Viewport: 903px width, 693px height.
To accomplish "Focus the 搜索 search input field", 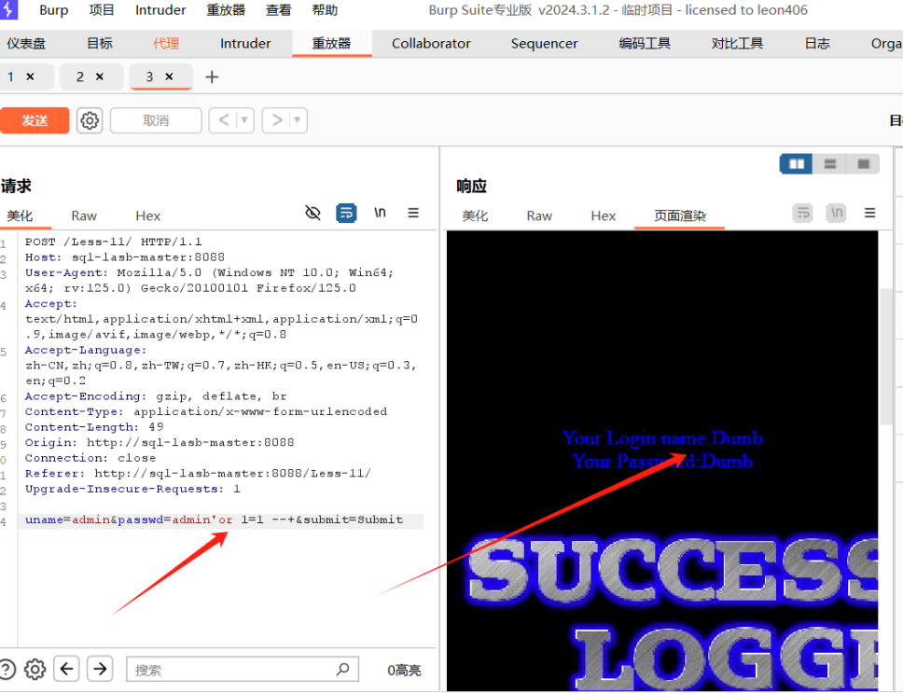I will [243, 669].
